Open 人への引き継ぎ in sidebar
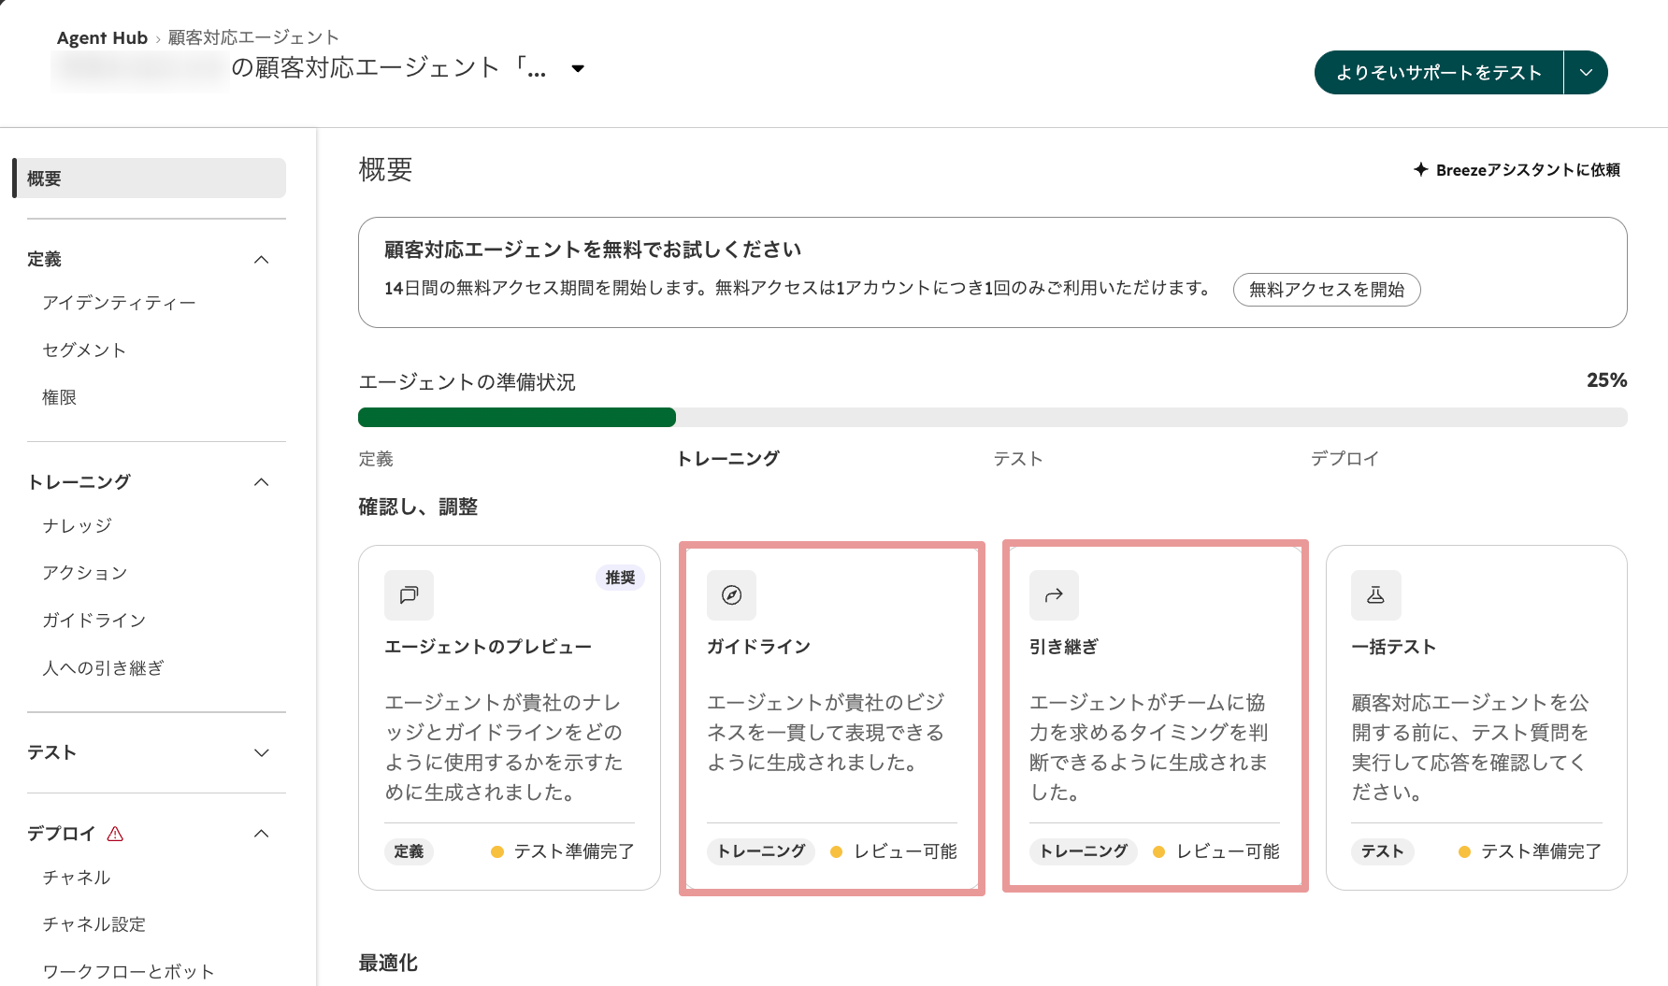 (x=103, y=668)
